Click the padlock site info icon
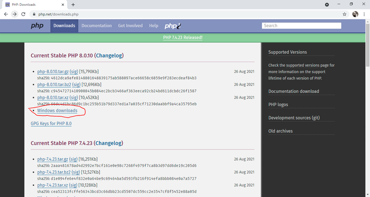Image resolution: width=370 pixels, height=197 pixels. pyautogui.click(x=34, y=14)
